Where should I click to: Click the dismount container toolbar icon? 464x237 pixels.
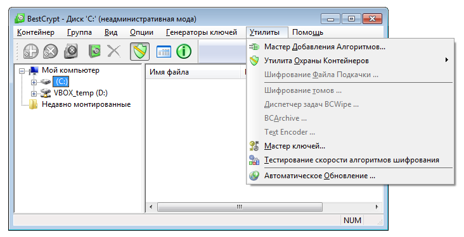pos(51,51)
